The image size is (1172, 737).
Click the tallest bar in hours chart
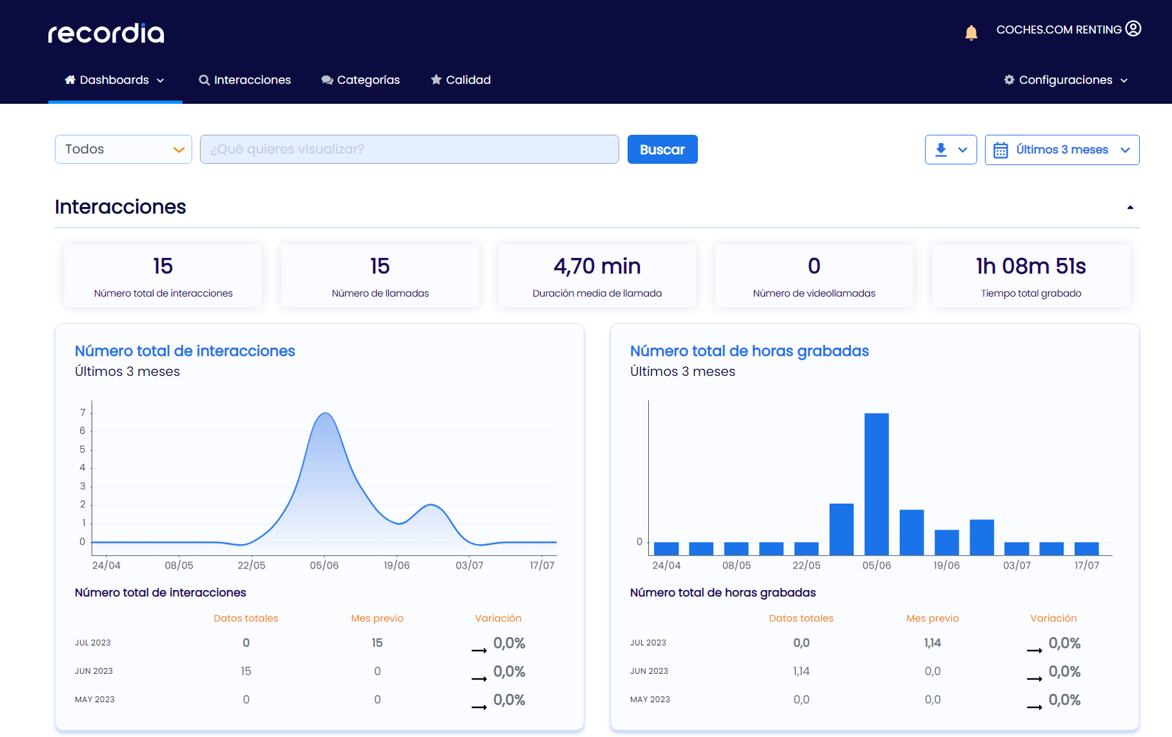pos(876,484)
